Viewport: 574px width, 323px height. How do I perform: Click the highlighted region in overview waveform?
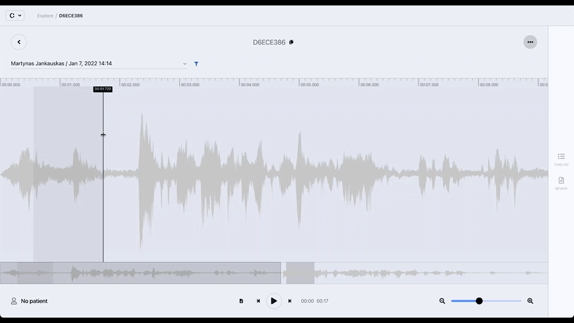click(300, 273)
